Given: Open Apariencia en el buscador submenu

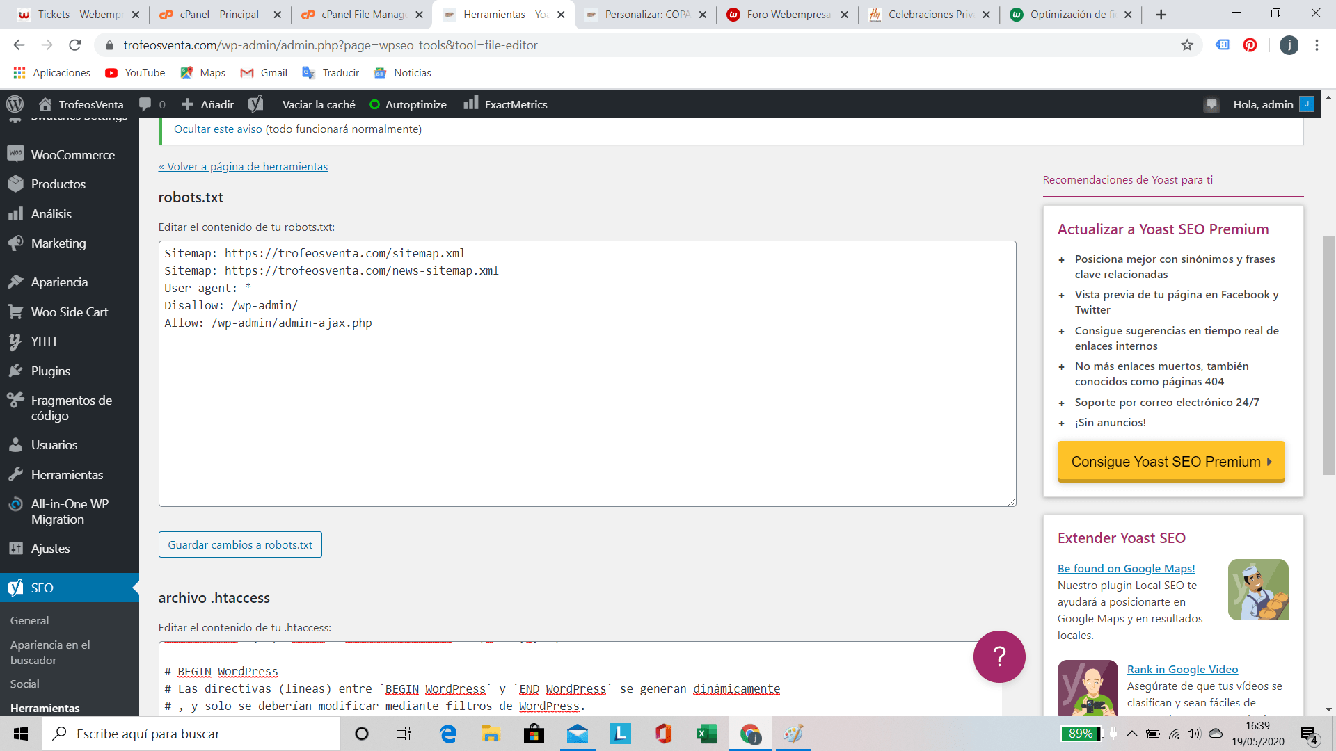Looking at the screenshot, I should tap(50, 652).
